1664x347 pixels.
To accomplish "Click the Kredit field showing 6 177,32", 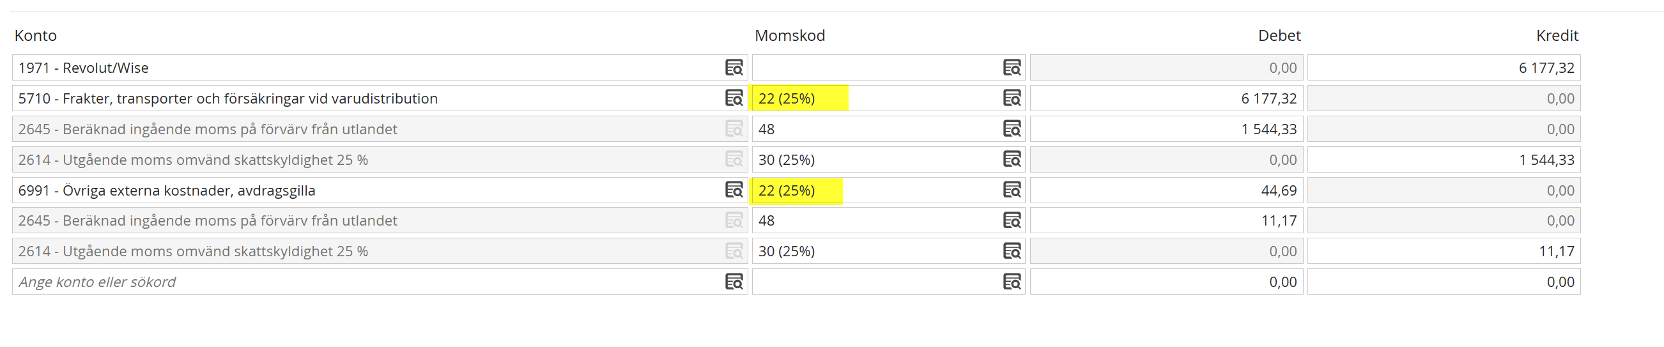I will click(x=1444, y=68).
